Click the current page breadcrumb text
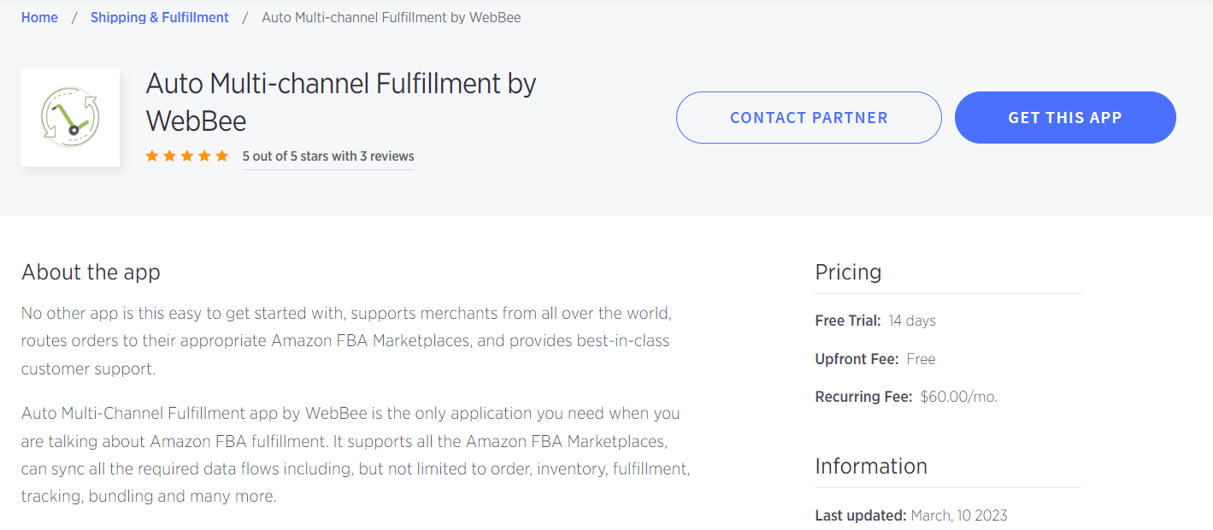This screenshot has height=530, width=1213. (391, 17)
